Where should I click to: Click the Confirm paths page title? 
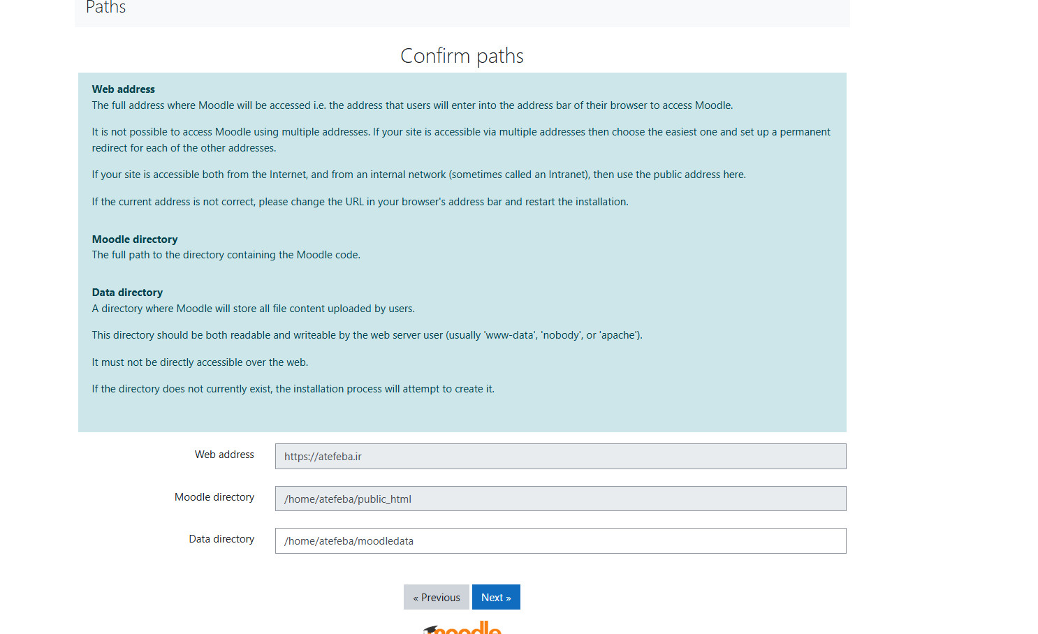click(x=462, y=55)
